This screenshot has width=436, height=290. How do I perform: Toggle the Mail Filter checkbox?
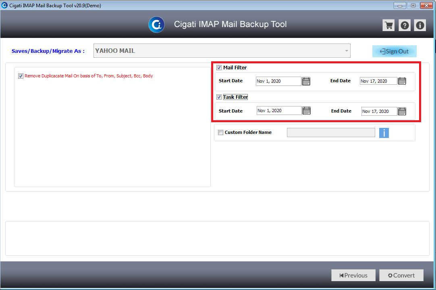(x=219, y=68)
